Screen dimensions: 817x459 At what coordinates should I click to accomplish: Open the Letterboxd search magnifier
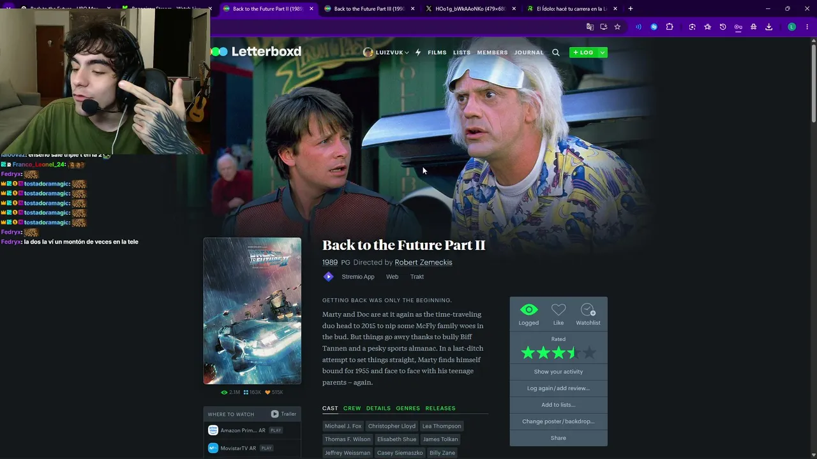click(x=556, y=52)
